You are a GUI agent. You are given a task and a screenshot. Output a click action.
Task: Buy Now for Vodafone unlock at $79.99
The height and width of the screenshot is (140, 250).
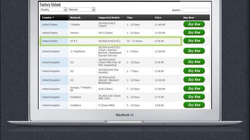pos(194,97)
